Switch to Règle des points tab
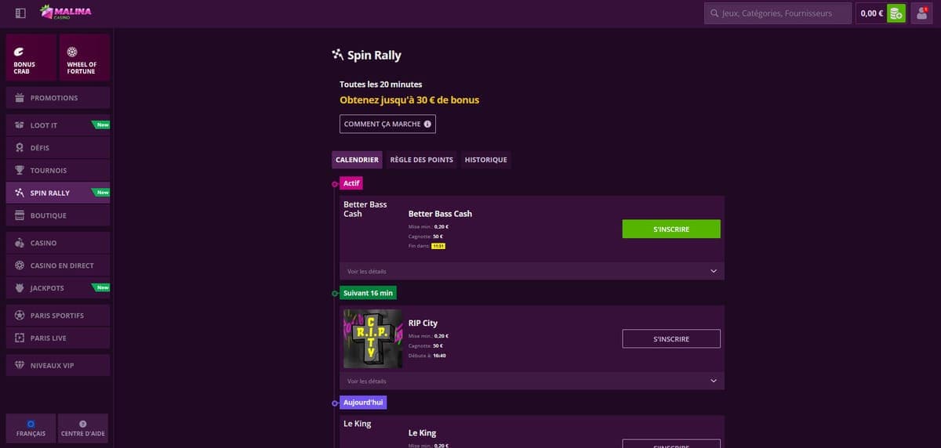The height and width of the screenshot is (448, 941). tap(422, 160)
